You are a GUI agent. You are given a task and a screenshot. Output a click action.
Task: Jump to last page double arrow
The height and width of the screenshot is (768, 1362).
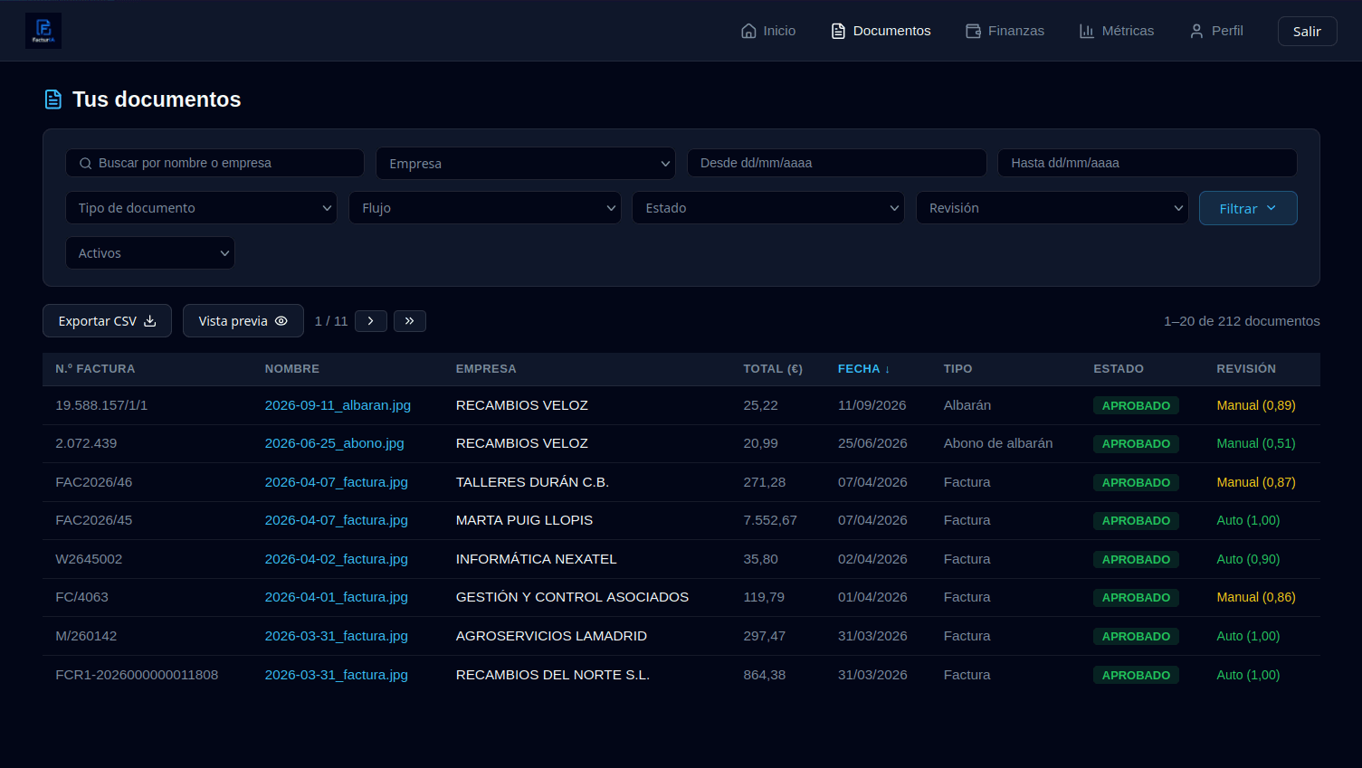410,321
